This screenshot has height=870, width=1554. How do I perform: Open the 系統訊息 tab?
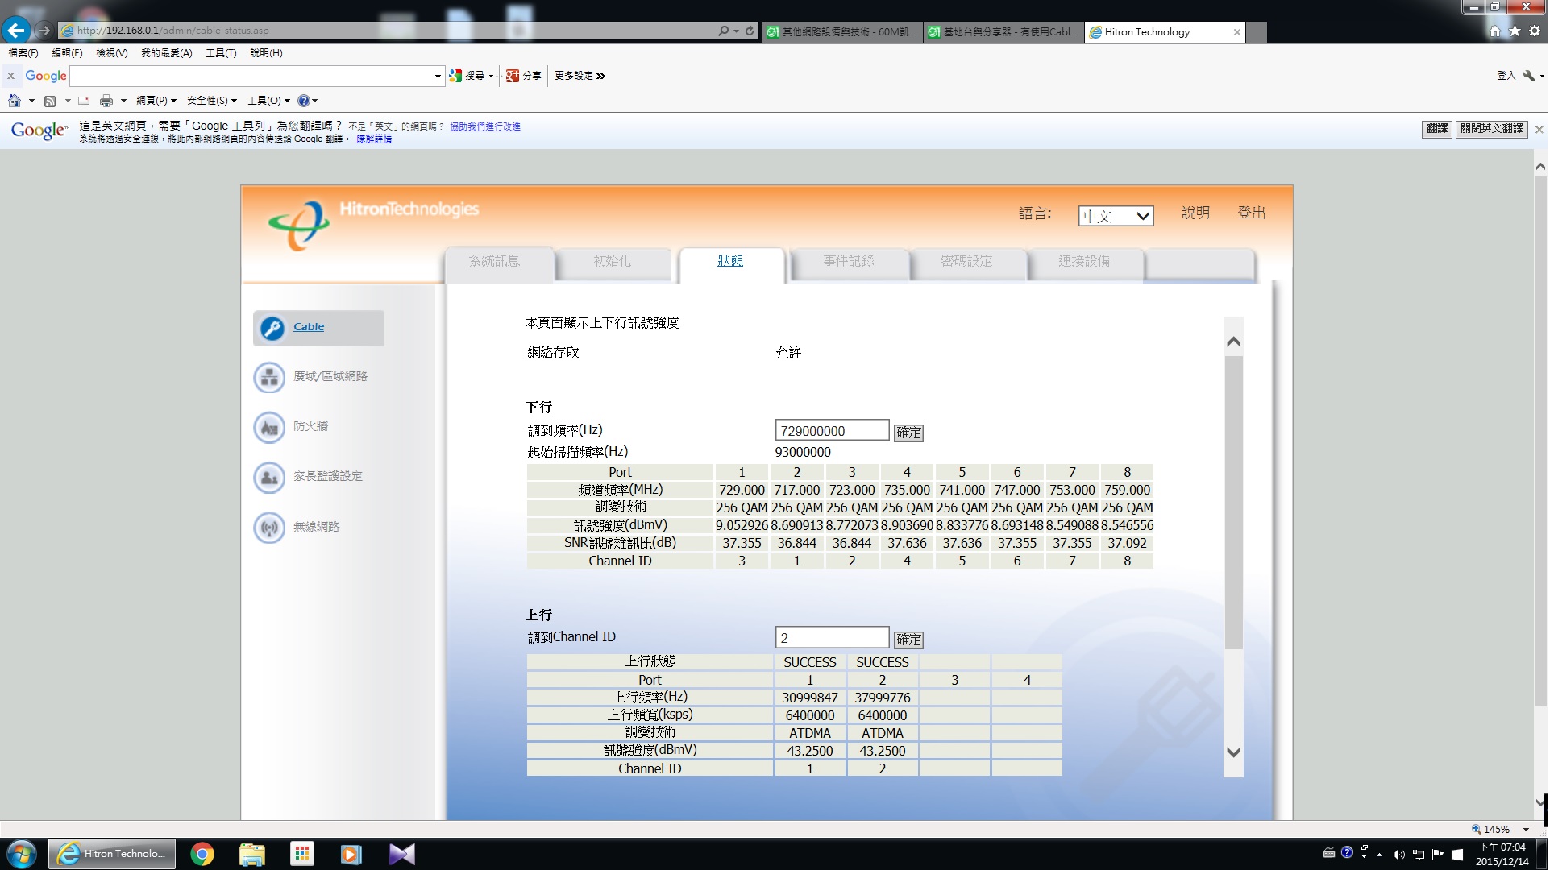[x=494, y=261]
